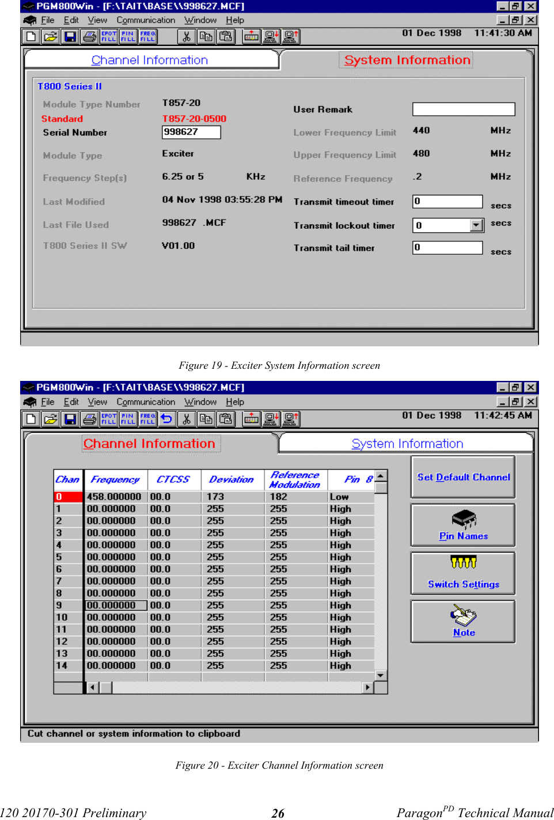Screen dimensions: 554x820
Task: Click Cut scissors icon in Figure 20 window
Action: tap(186, 419)
